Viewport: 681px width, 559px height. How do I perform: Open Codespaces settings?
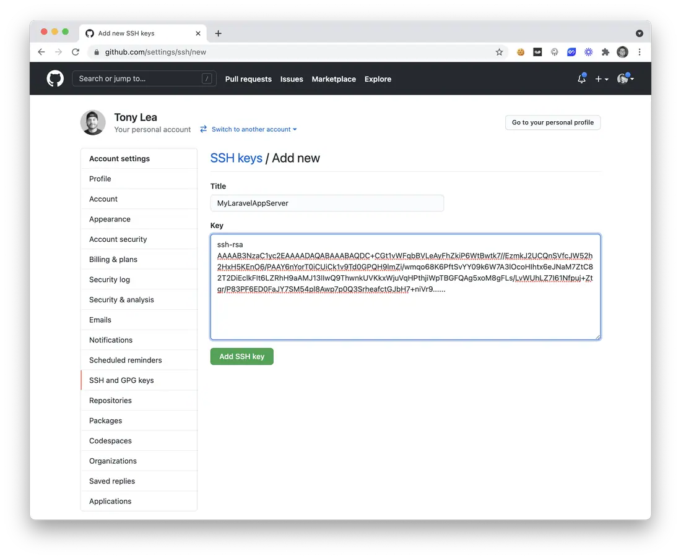139,441
